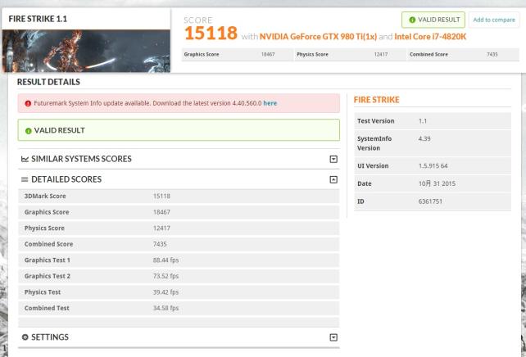Open the NVIDIA GeForce GTX 980 Ti link
The height and width of the screenshot is (357, 526).
pos(318,37)
